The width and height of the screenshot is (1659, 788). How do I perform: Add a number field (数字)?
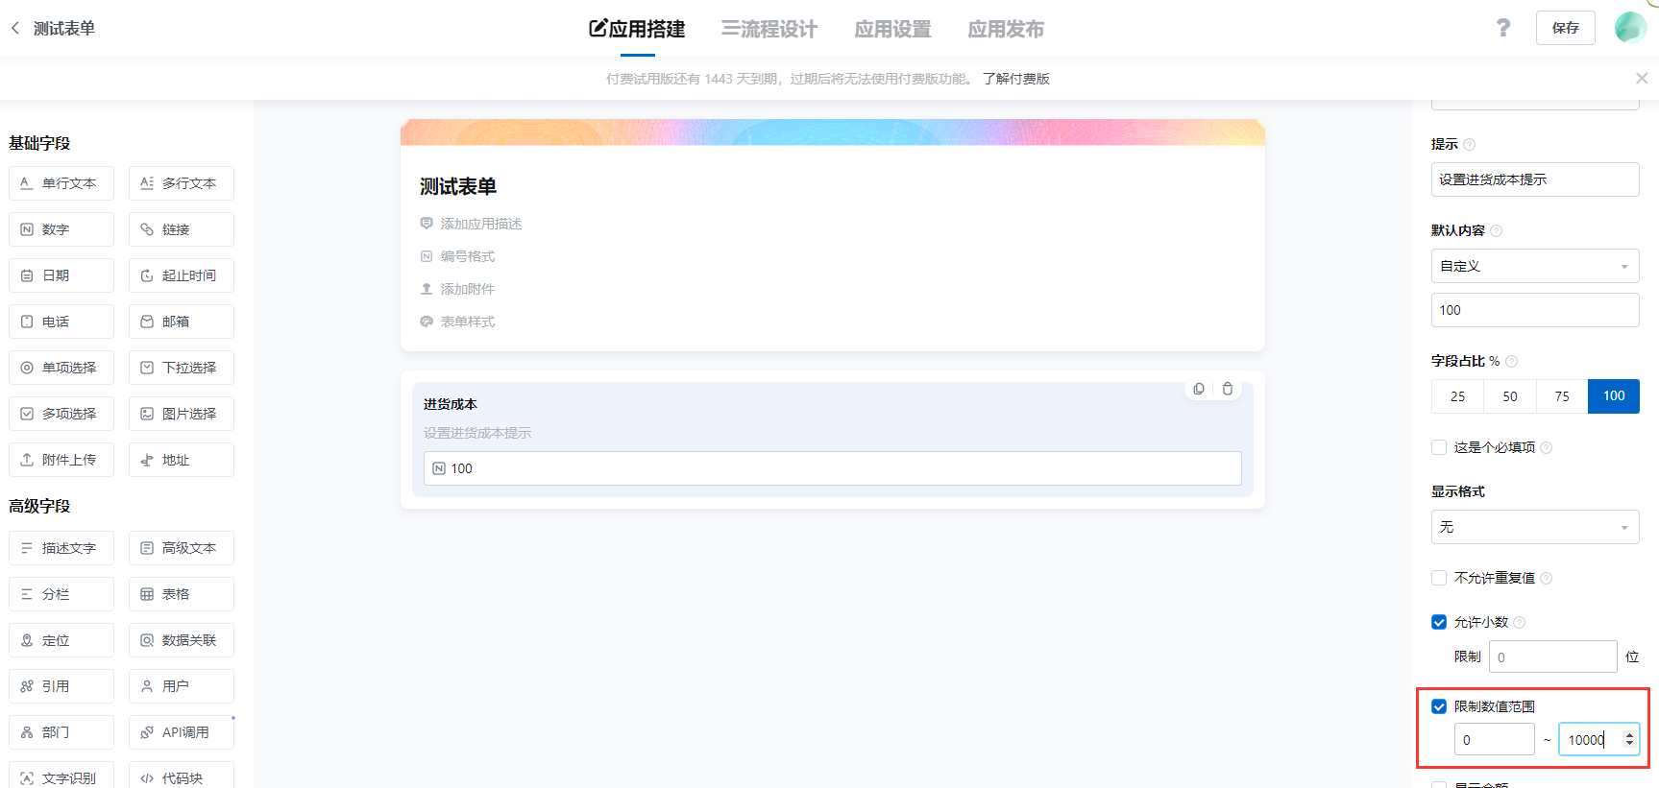pos(61,229)
